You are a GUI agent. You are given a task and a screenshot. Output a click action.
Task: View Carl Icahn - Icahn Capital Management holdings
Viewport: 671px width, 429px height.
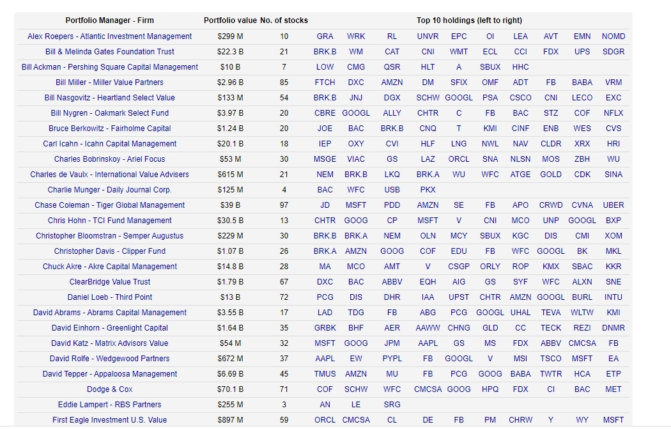tap(109, 144)
